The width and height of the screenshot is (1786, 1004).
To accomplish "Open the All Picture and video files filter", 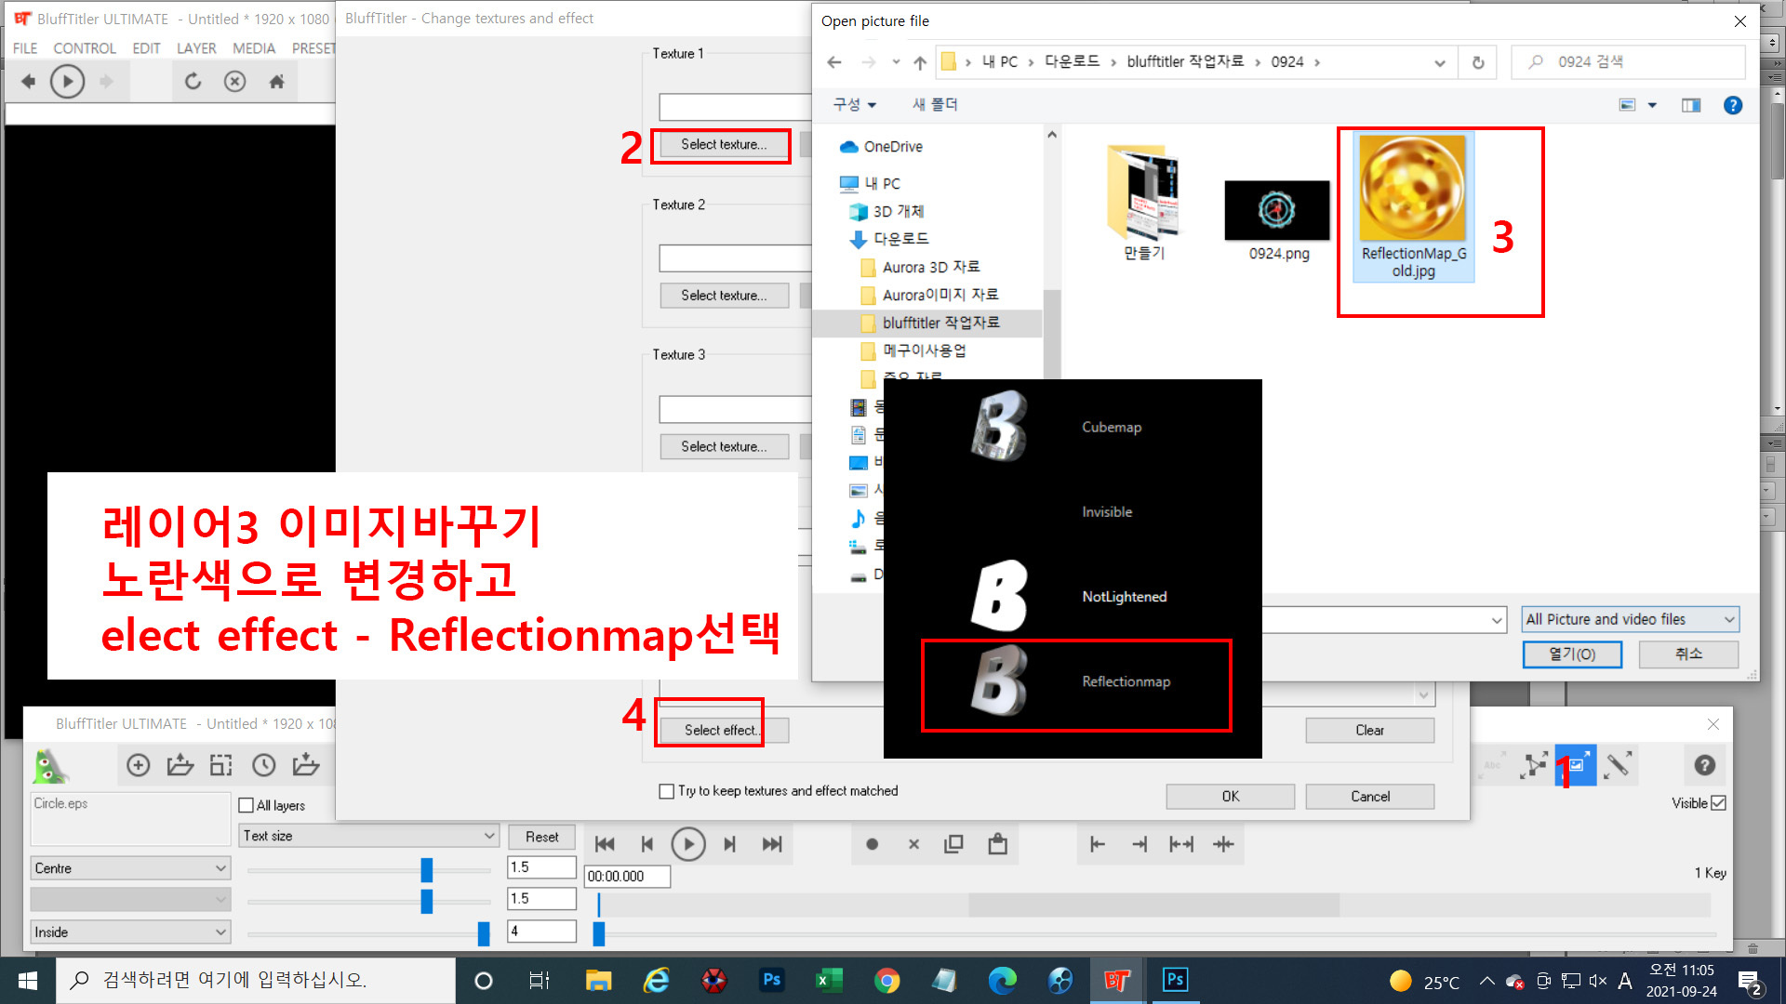I will tap(1630, 619).
